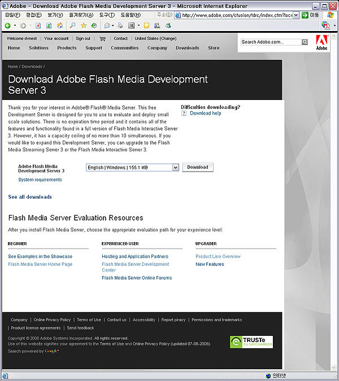The height and width of the screenshot is (381, 339).
Task: Open the History toolbar icon
Action: (94, 25)
